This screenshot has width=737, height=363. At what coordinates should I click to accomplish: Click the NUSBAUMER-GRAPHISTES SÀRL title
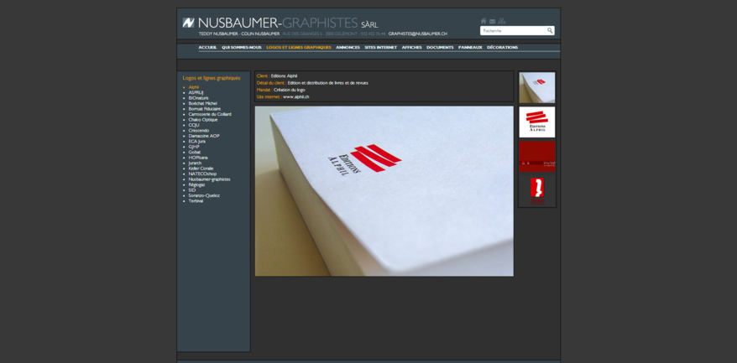tap(288, 23)
